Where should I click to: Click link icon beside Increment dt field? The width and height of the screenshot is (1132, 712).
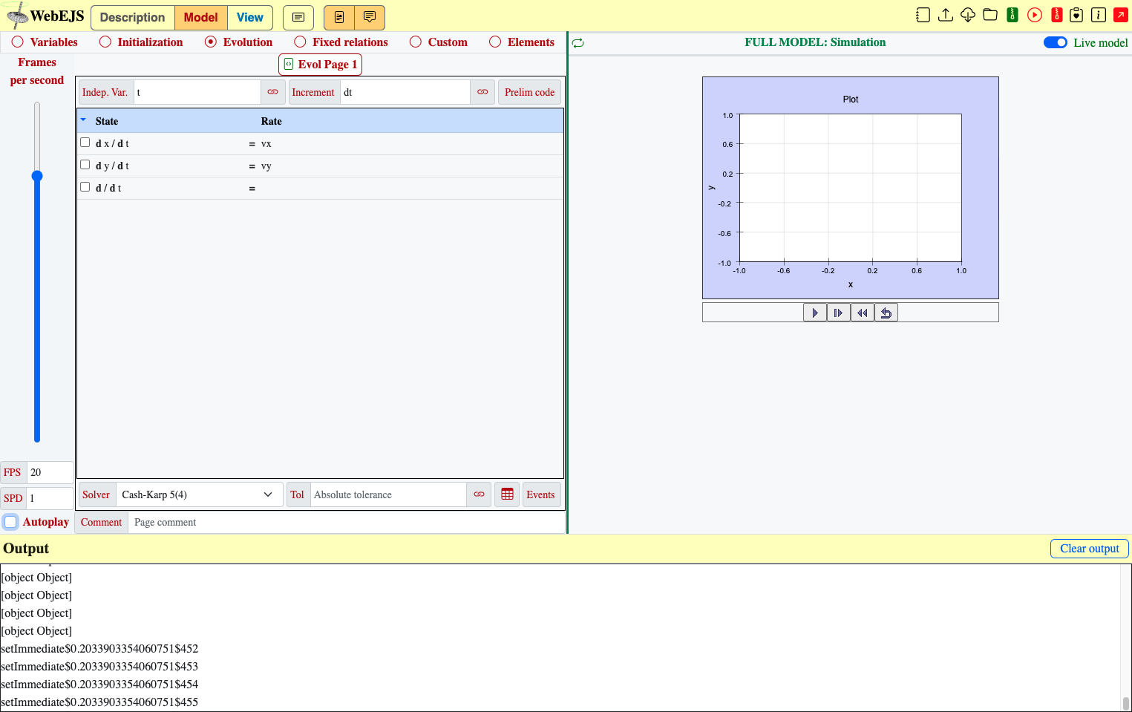pos(482,92)
